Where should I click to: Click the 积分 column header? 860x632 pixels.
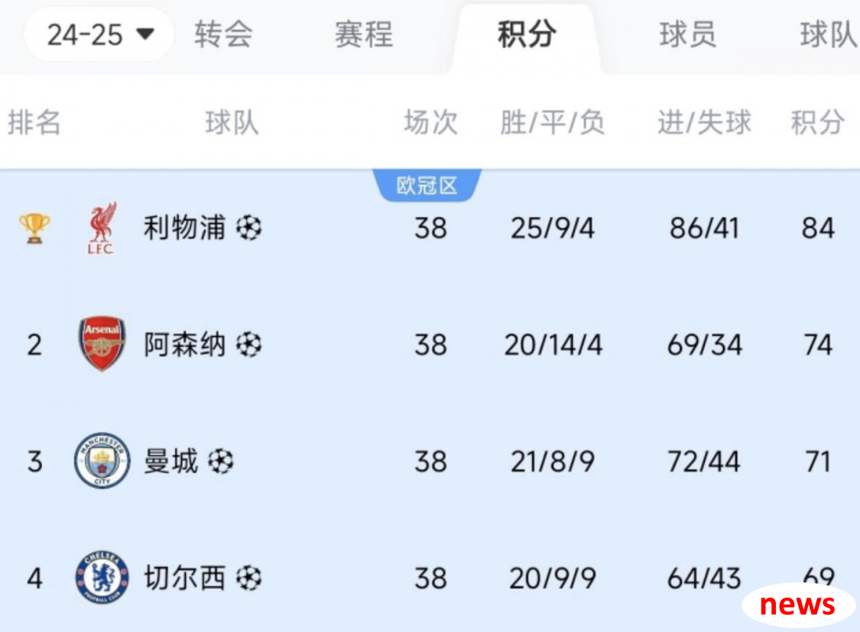coord(818,122)
